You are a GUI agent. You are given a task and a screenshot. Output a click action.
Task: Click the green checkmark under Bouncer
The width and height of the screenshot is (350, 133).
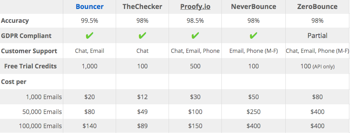[x=89, y=35]
